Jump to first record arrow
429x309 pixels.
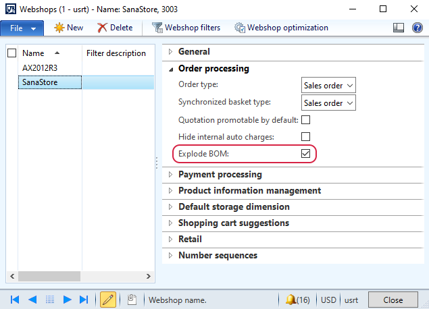(15, 300)
